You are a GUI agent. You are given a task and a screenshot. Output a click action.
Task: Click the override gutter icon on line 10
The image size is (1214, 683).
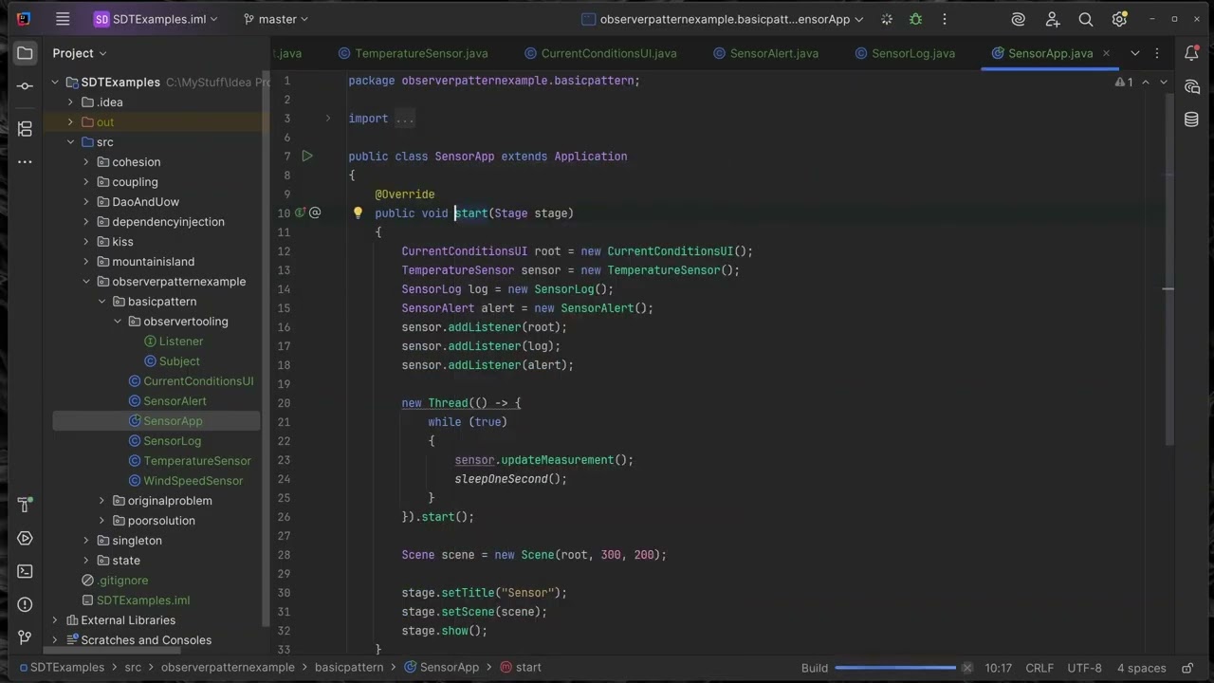(301, 213)
